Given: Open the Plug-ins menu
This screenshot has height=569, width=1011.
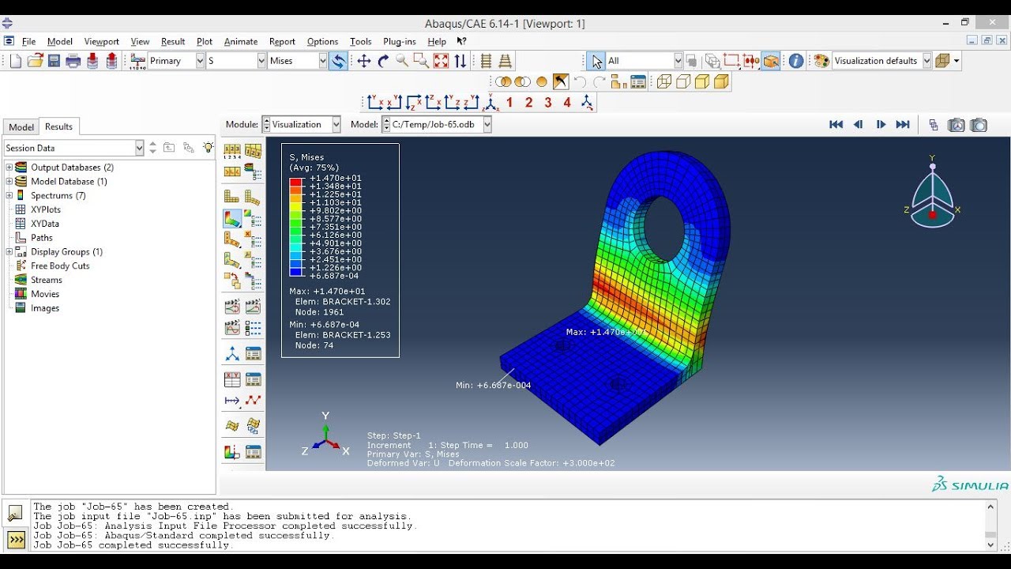Looking at the screenshot, I should click(x=399, y=42).
